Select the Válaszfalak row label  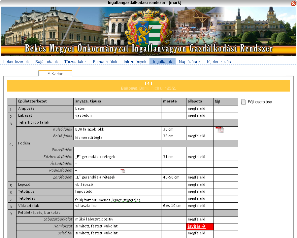(x=45, y=206)
